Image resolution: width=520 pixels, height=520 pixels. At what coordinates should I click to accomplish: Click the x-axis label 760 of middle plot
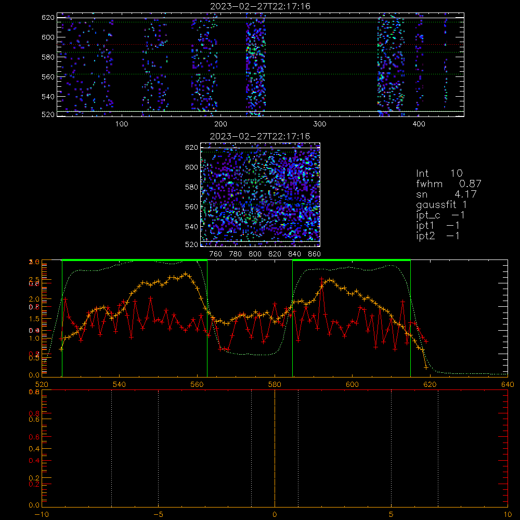pos(216,254)
